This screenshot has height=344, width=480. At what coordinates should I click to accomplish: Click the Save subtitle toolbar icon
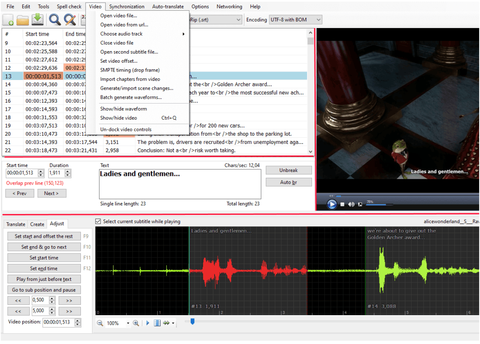click(38, 20)
